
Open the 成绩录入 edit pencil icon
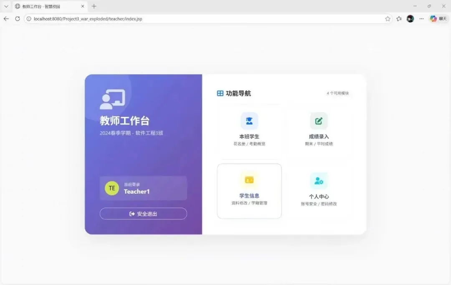(319, 121)
